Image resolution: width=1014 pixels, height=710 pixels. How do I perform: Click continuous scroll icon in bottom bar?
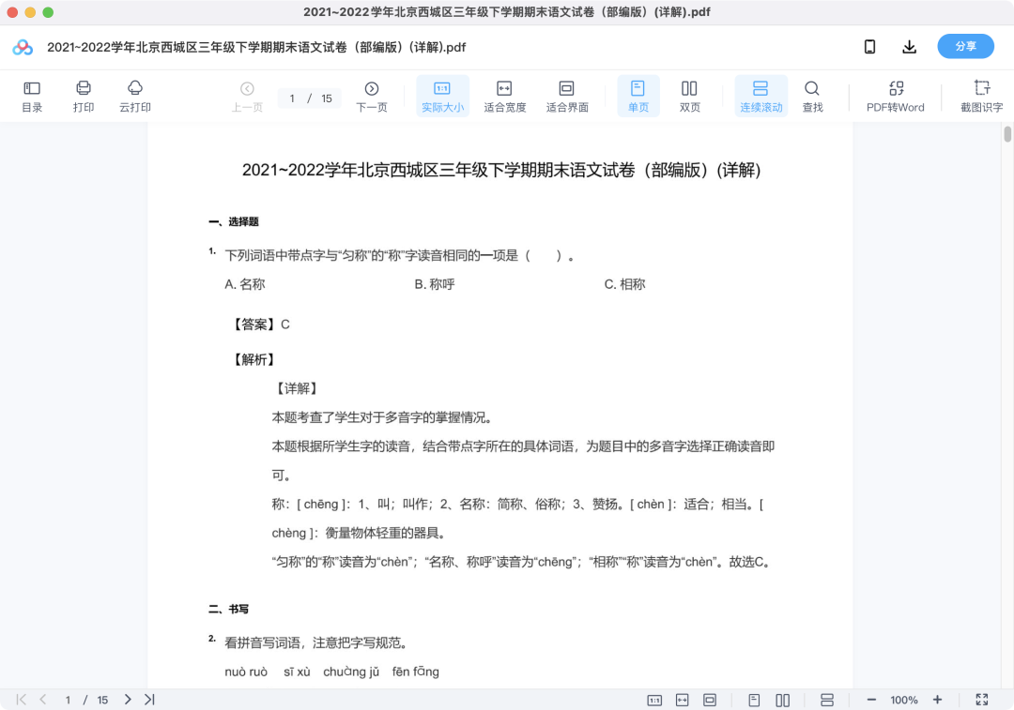[x=826, y=700]
